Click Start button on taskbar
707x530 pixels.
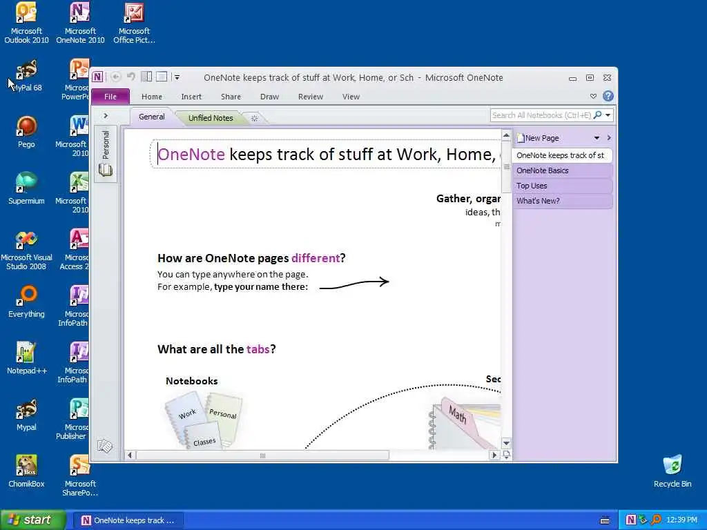coord(32,520)
